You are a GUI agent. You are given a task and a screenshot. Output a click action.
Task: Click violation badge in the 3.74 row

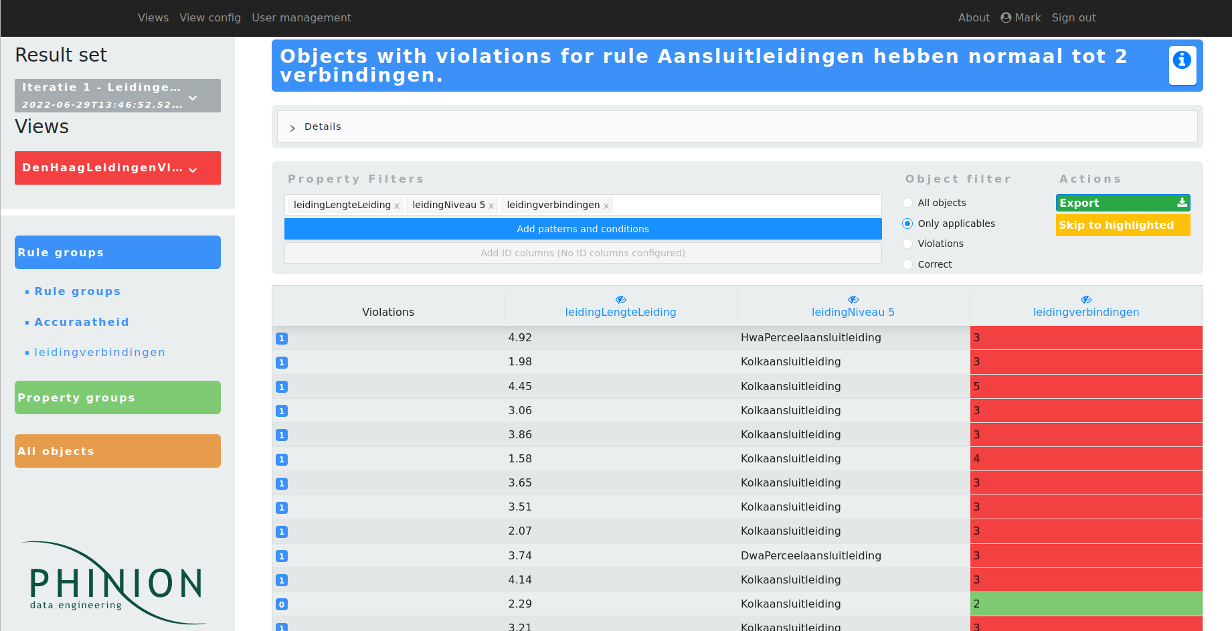pos(282,556)
